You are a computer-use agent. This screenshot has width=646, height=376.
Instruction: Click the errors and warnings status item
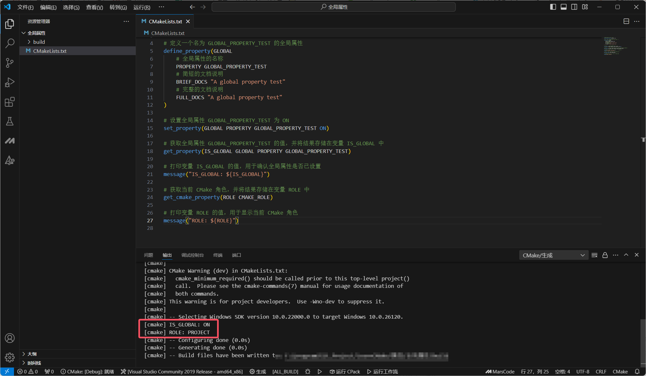28,371
